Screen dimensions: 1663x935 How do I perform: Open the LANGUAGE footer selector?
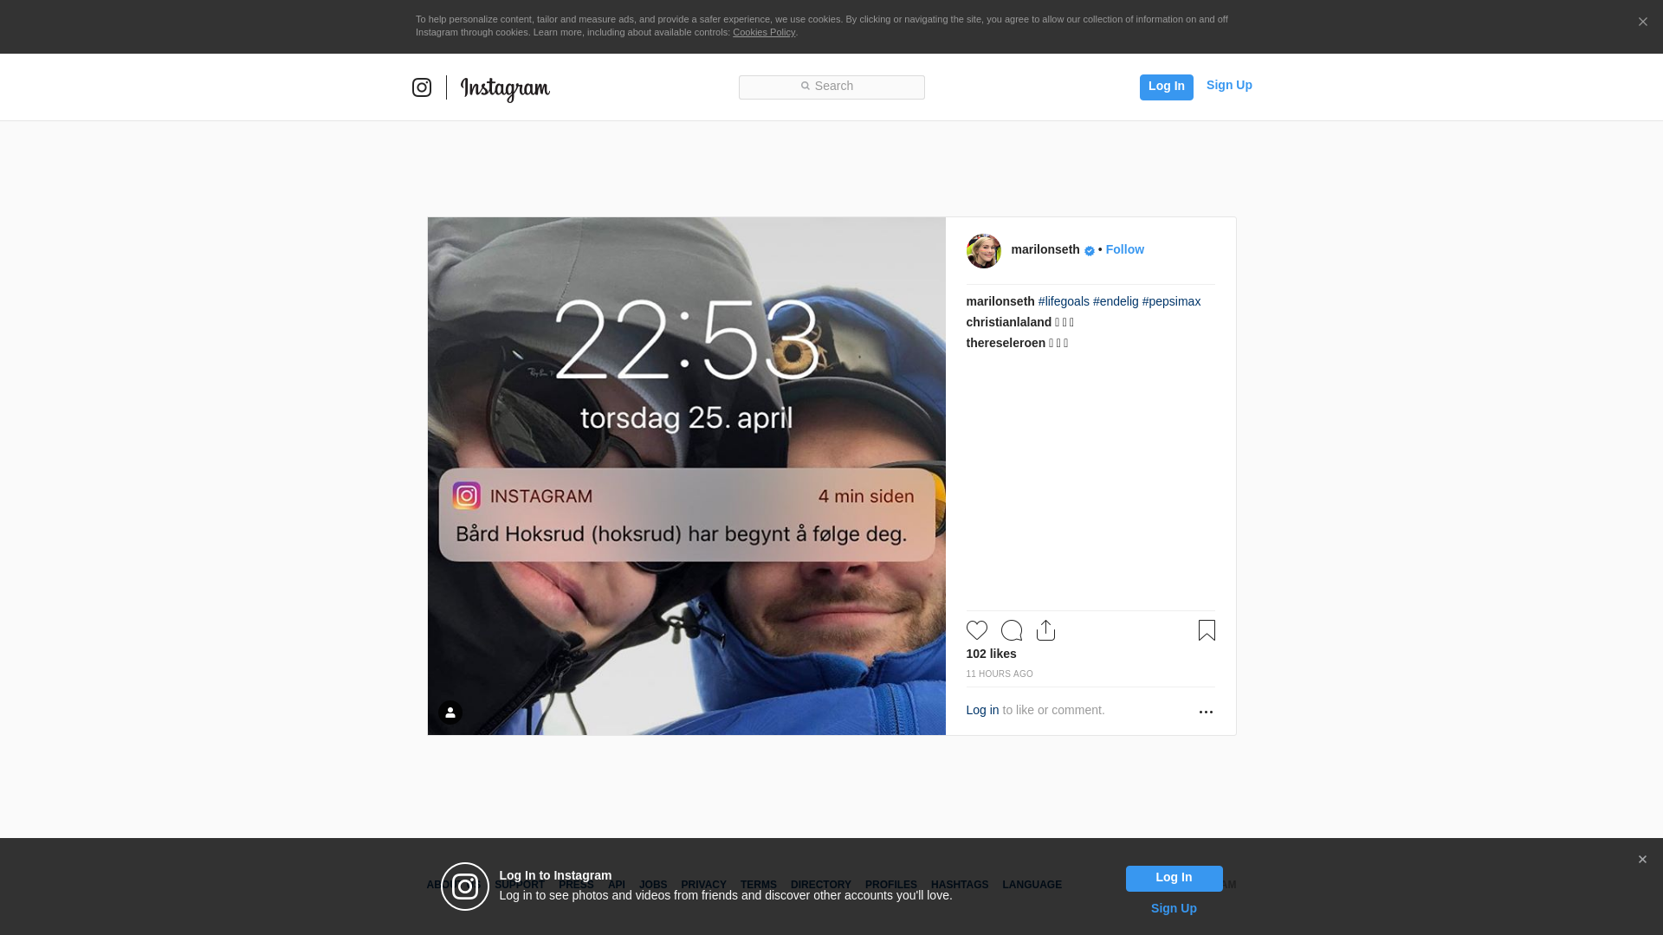tap(1032, 885)
